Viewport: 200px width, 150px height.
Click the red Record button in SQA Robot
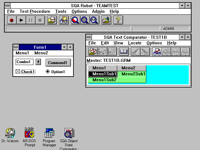(12, 20)
